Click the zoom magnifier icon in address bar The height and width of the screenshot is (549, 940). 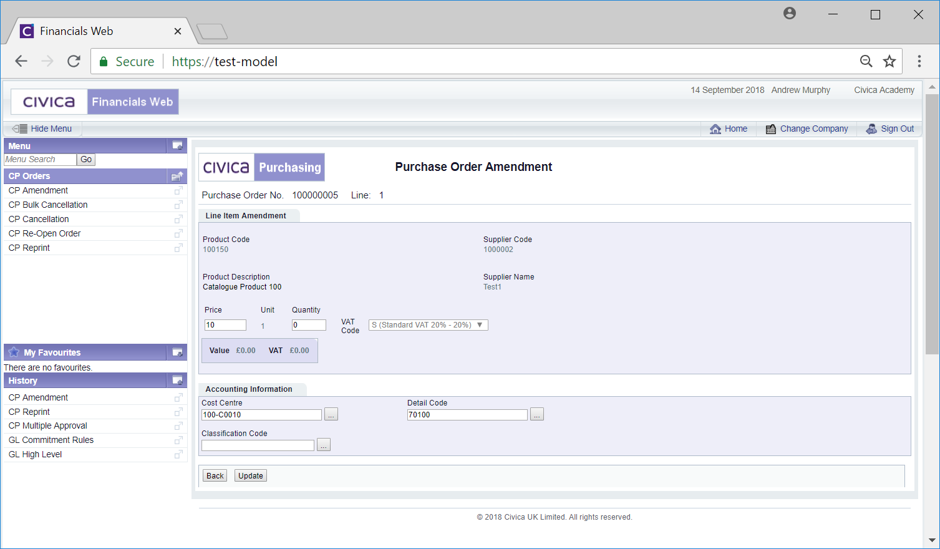coord(866,61)
